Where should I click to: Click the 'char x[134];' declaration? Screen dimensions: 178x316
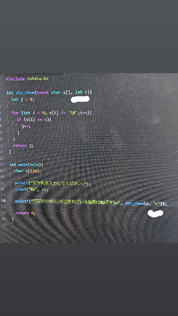coord(28,171)
